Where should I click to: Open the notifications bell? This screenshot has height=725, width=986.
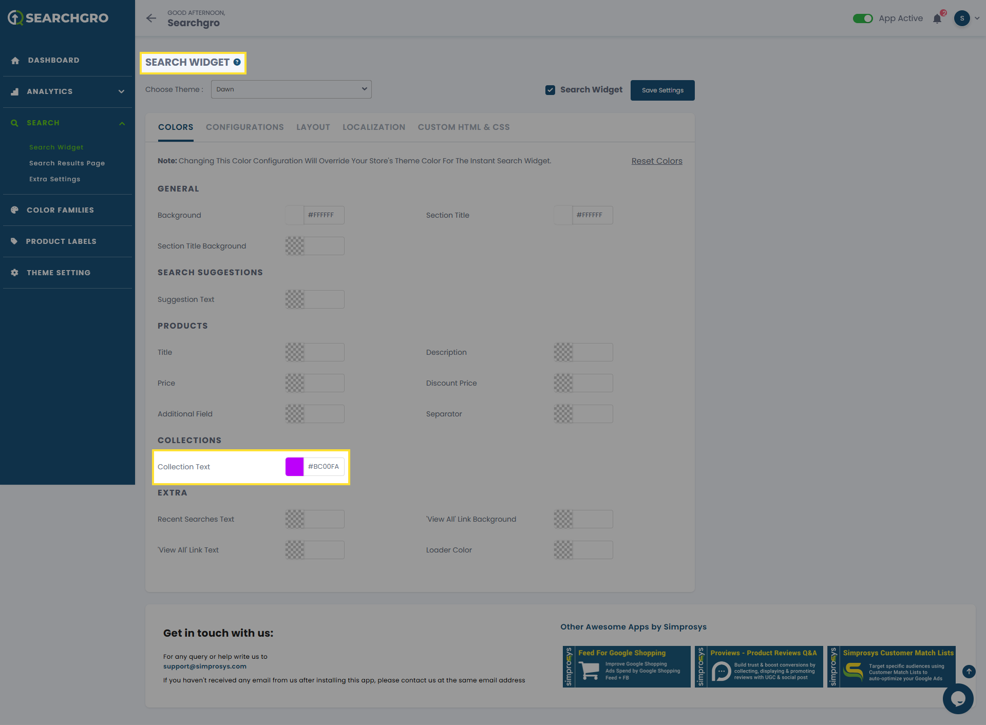(937, 19)
